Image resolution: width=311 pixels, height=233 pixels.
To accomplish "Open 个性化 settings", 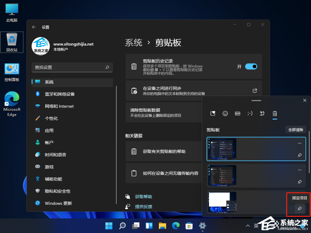I will [x=72, y=118].
